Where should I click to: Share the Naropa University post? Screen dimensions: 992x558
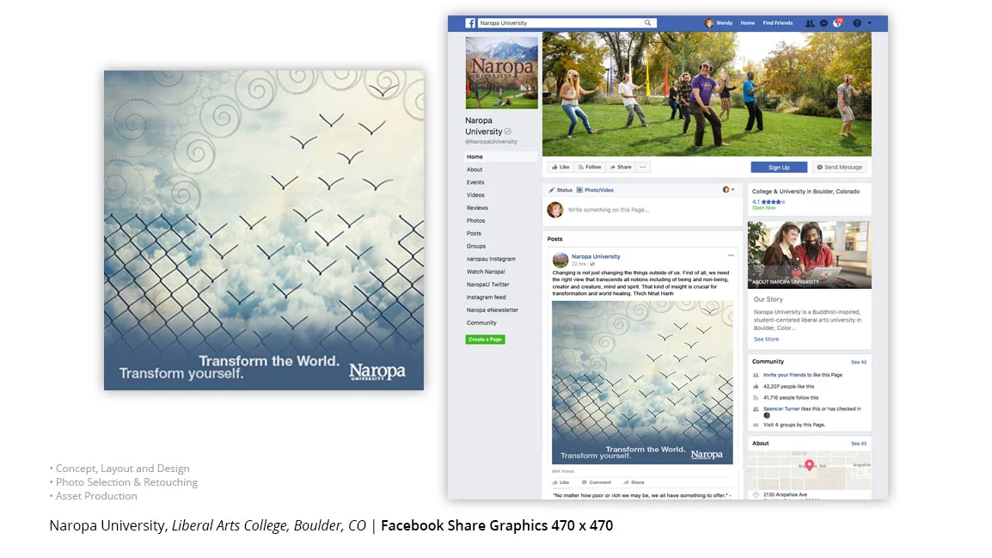[x=634, y=482]
